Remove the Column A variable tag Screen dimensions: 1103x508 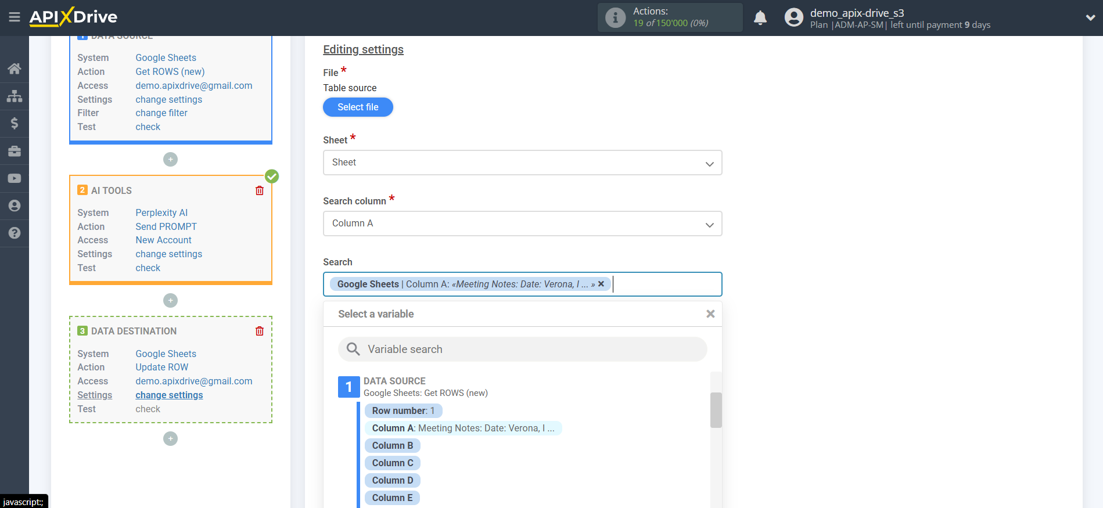[x=601, y=284]
